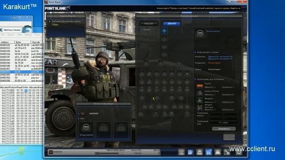Click the highlighted byte in the hex dump
285x160 pixels.
[x=26, y=90]
